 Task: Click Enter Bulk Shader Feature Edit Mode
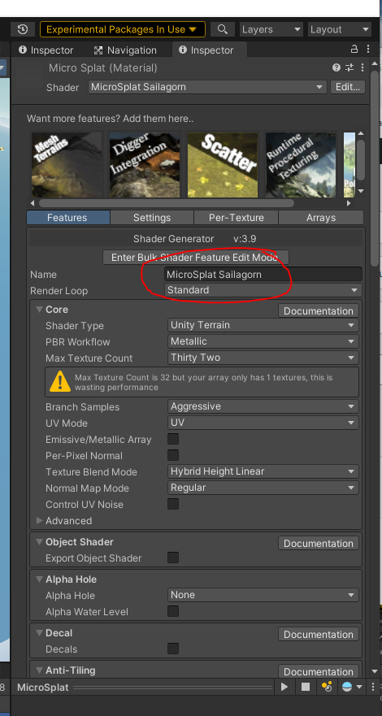point(196,257)
